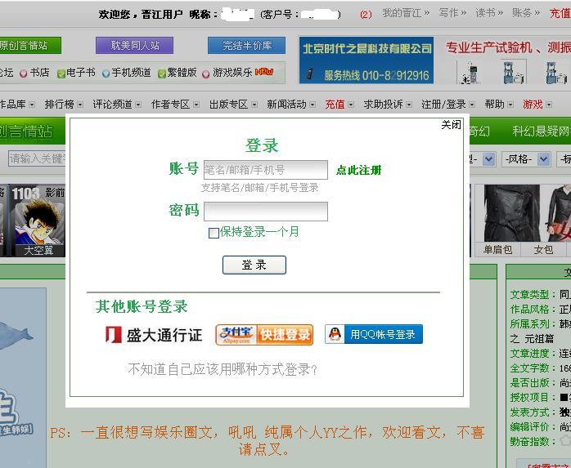Expand the 排行榜 menu arrow

(x=80, y=105)
